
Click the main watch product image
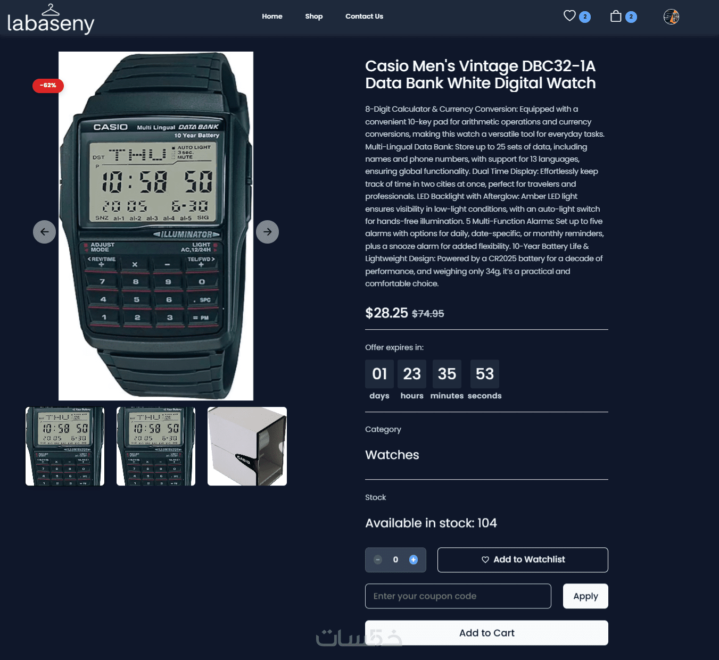click(x=156, y=226)
